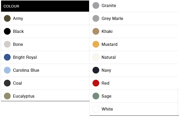Pick the Granite grey swatch
Screen dimensions: 179x117
pyautogui.click(x=96, y=5)
